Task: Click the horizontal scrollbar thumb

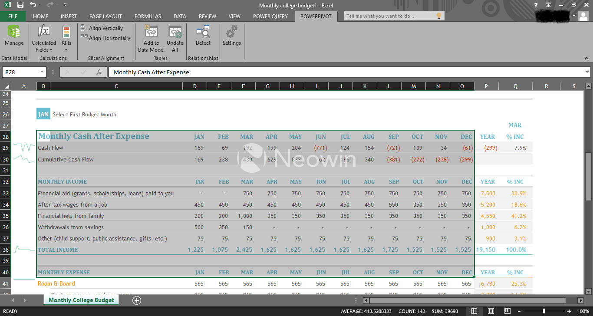Action: click(x=468, y=300)
